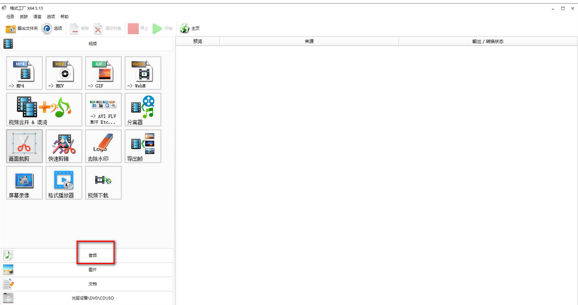Expand the 音频 audio section

coord(87,256)
